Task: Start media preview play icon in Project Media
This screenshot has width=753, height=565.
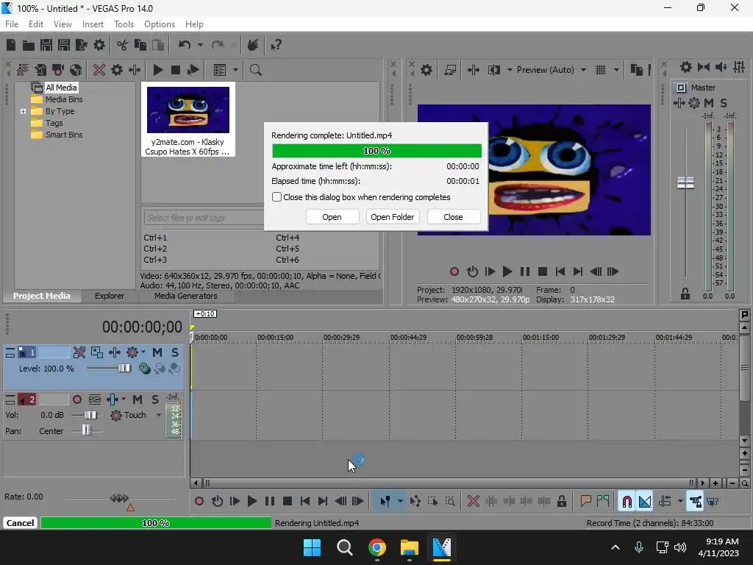Action: click(157, 70)
